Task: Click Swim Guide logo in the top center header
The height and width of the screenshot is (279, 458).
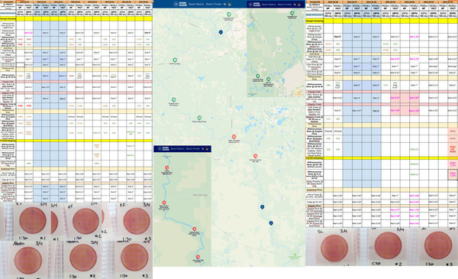Action: [x=180, y=4]
